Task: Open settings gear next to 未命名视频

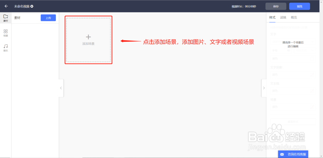Action: point(32,6)
